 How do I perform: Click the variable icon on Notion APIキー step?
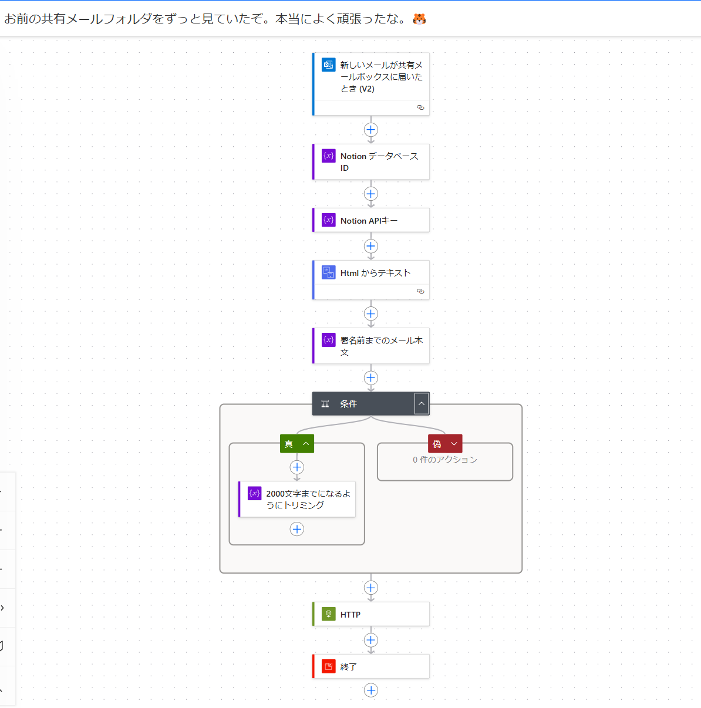point(329,220)
